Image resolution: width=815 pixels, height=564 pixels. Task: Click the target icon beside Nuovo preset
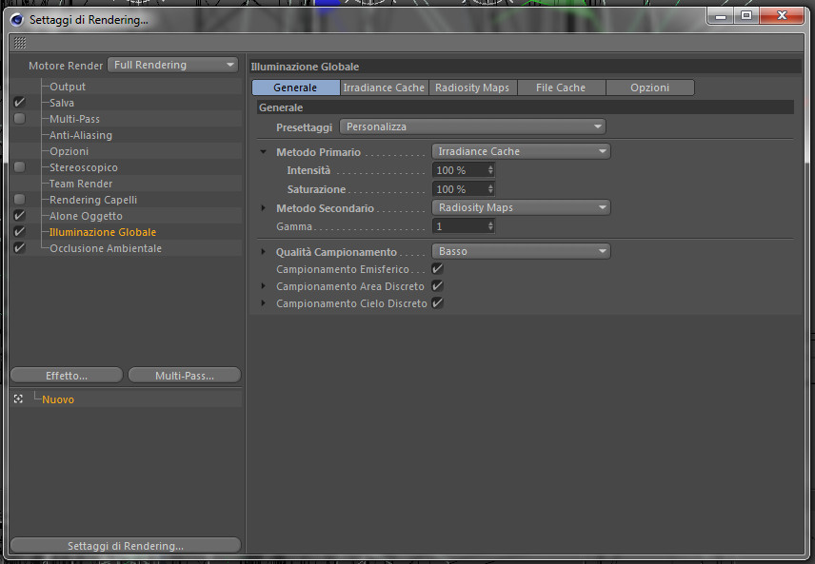coord(19,399)
